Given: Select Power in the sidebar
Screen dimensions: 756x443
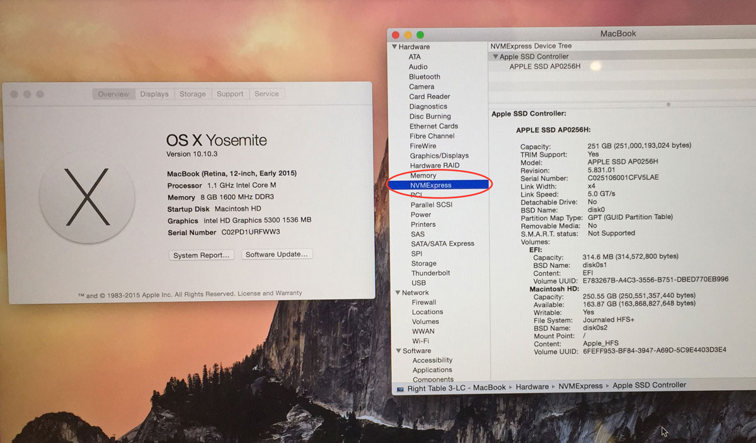Looking at the screenshot, I should [x=421, y=214].
